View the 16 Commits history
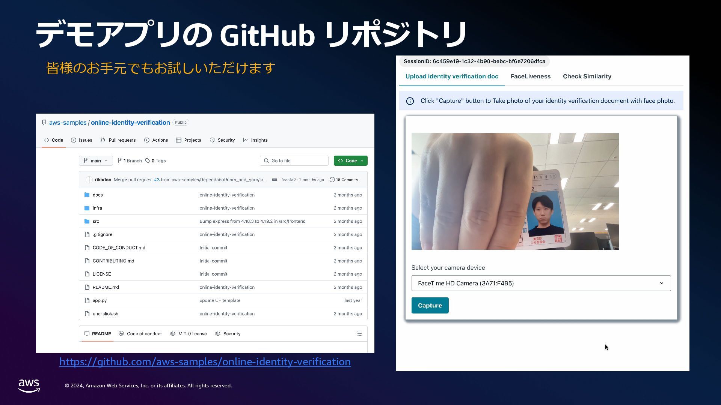Image resolution: width=721 pixels, height=405 pixels. click(x=344, y=180)
